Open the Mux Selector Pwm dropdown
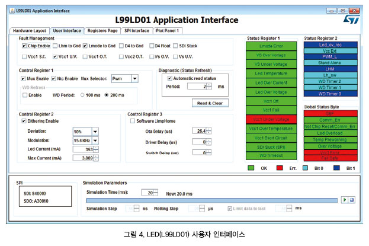The height and width of the screenshot is (246, 369). point(134,78)
